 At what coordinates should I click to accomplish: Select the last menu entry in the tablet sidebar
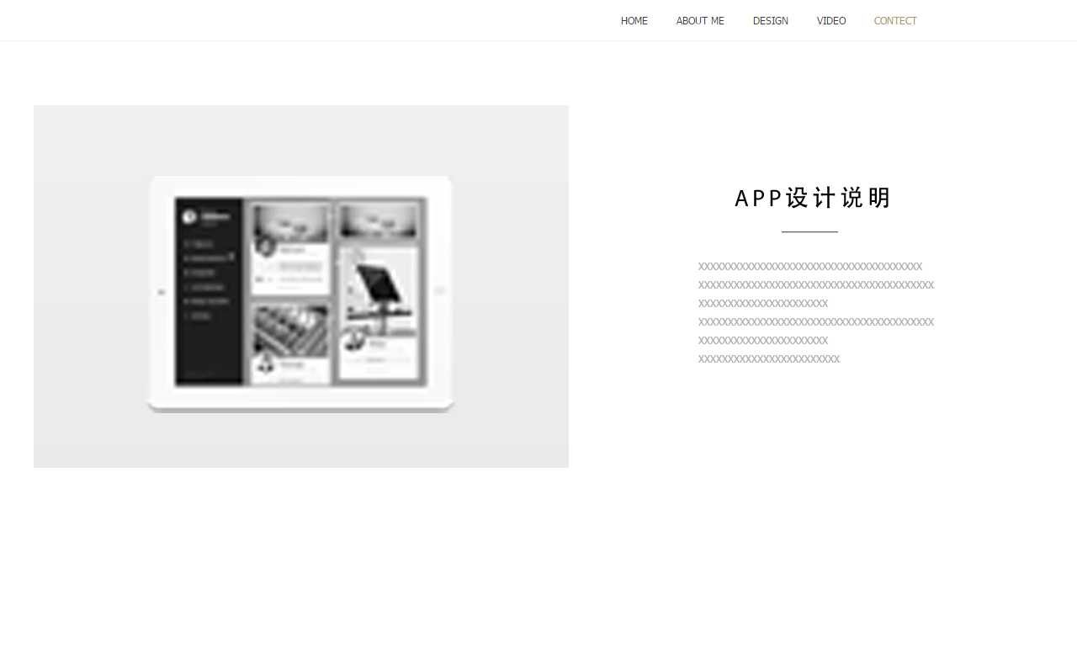point(199,316)
